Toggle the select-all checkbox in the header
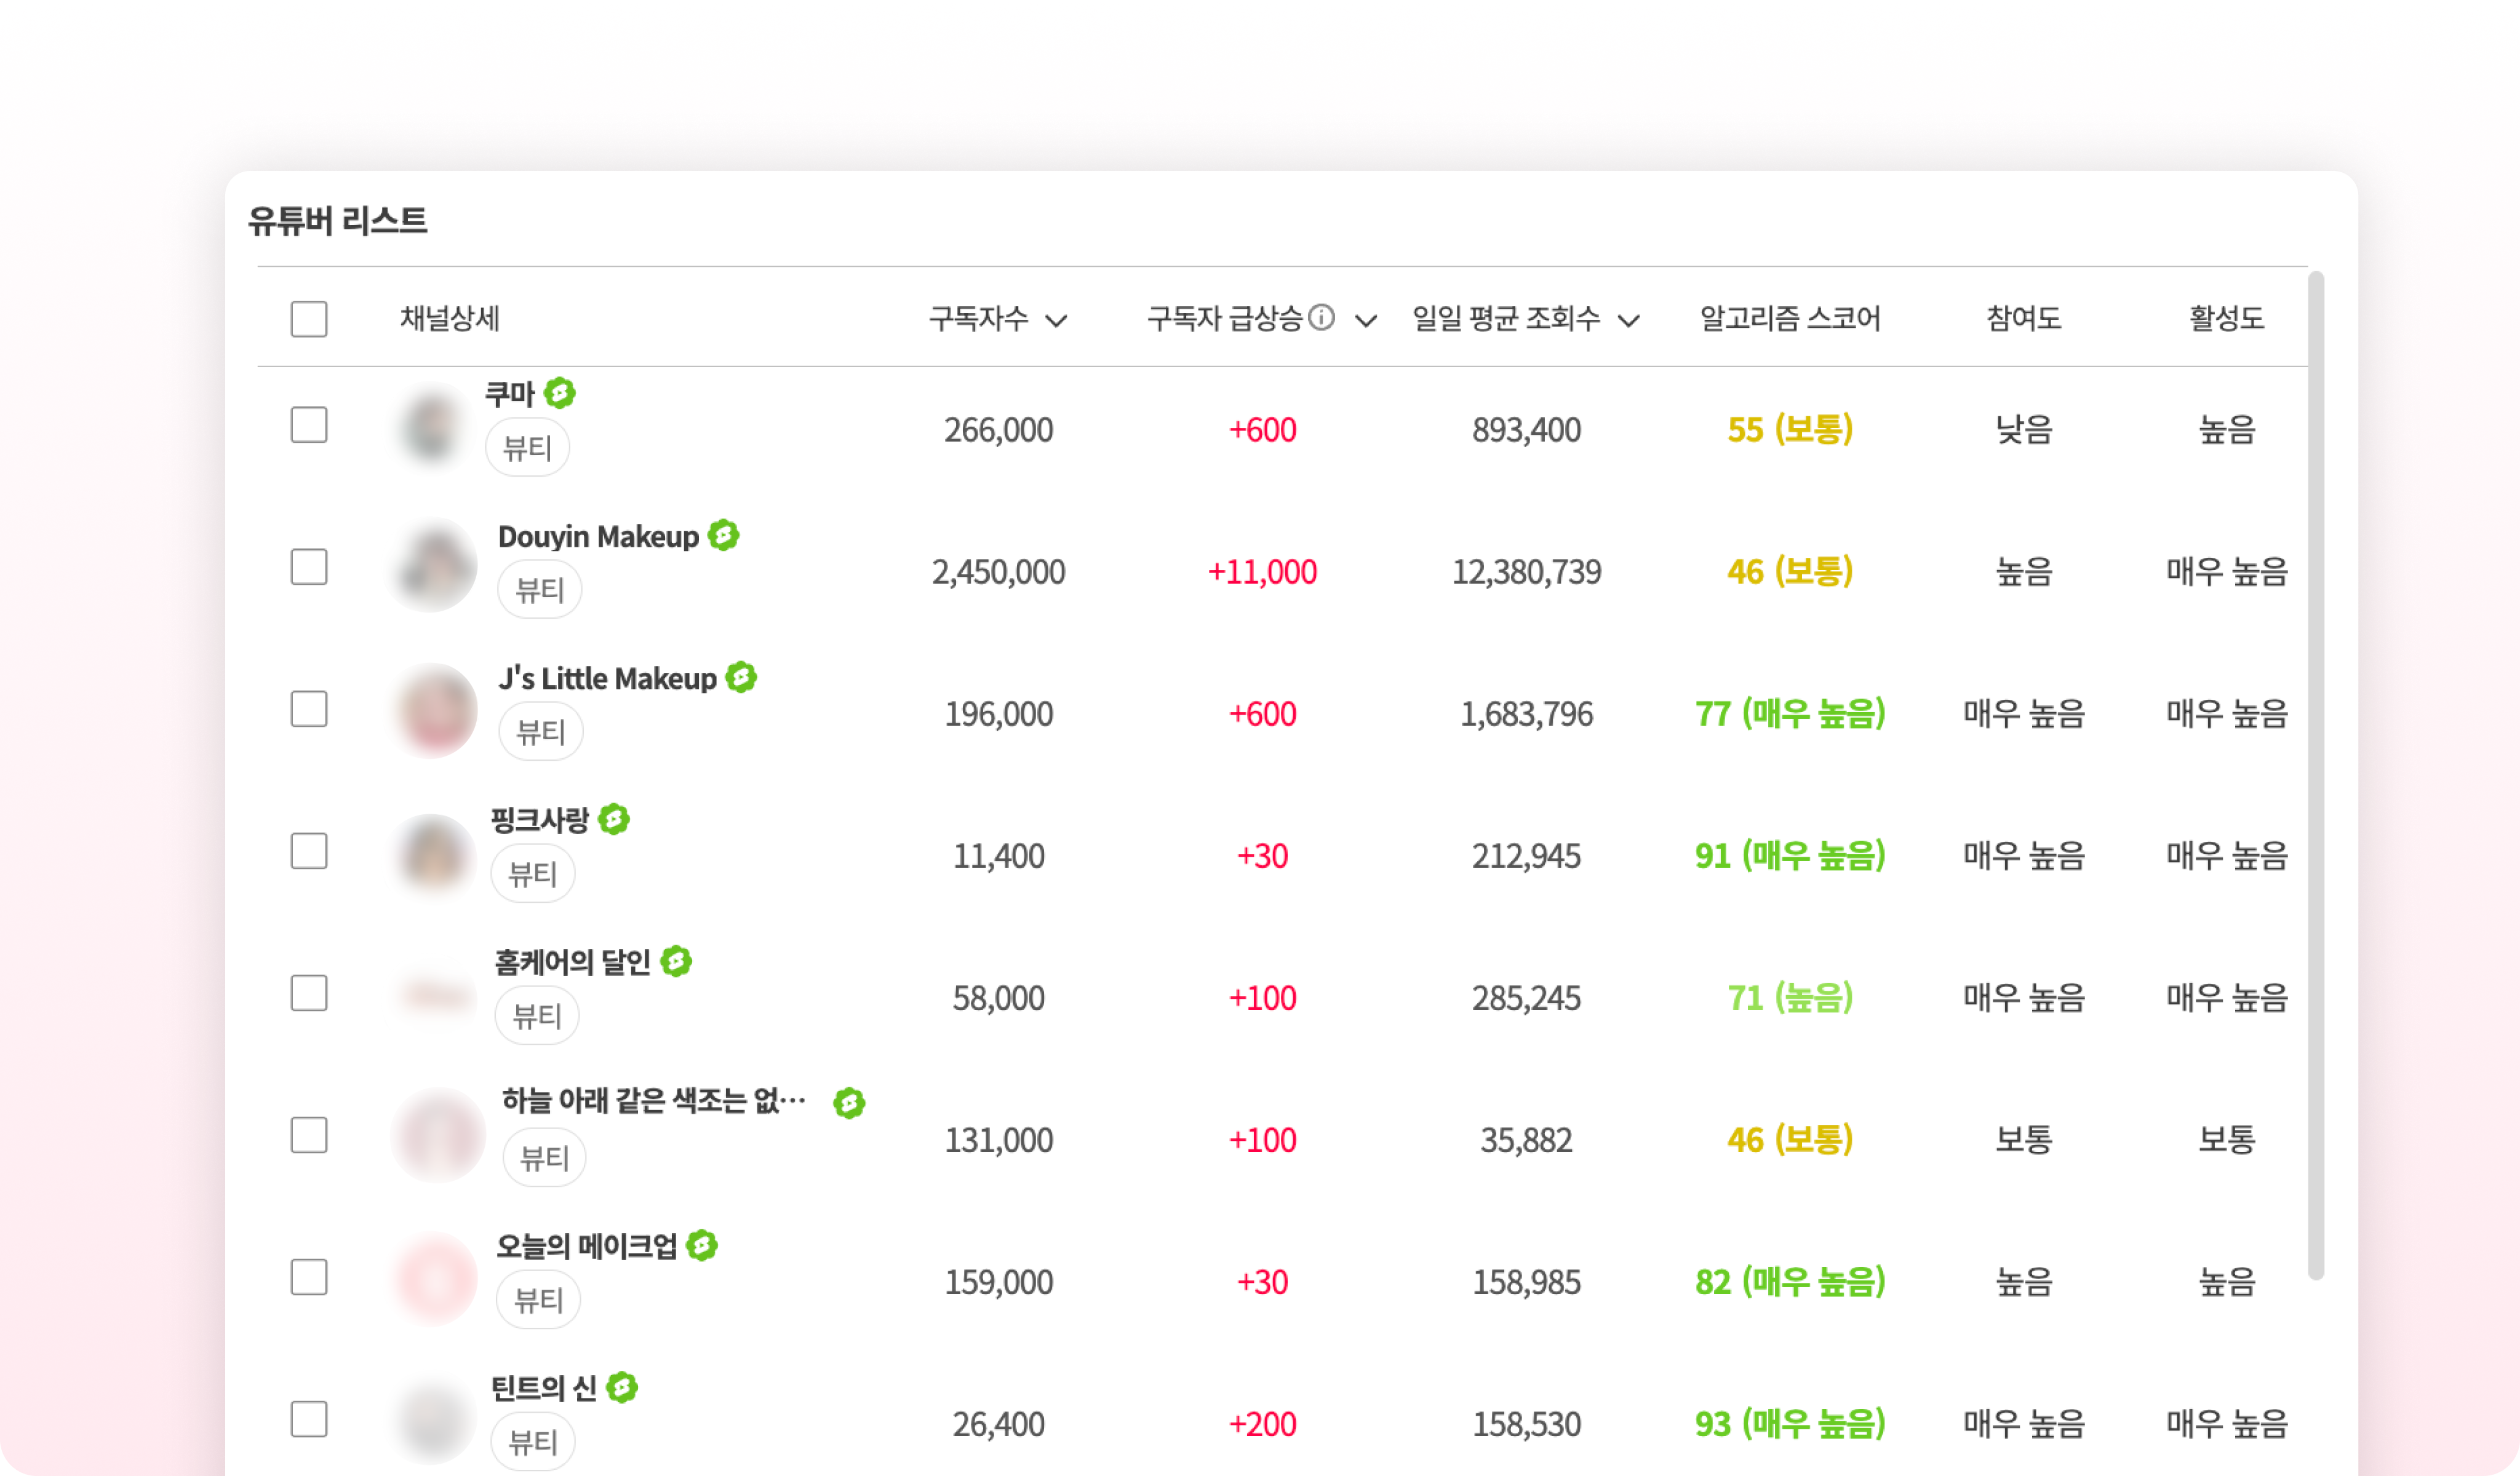 tap(309, 319)
